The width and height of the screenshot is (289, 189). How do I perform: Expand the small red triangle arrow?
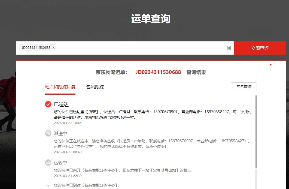tap(270, 65)
